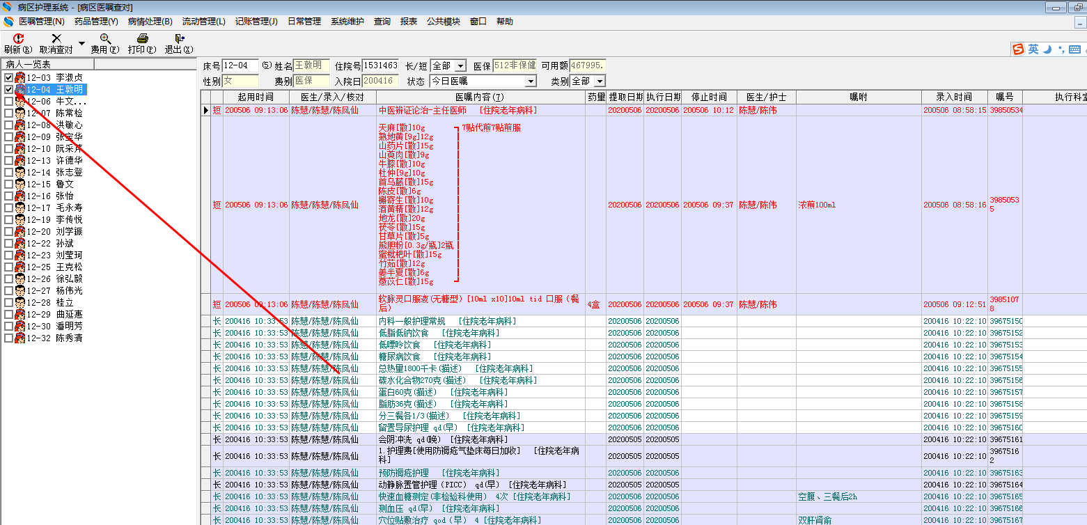Click the 刷新 refresh toolbar icon
This screenshot has height=525, width=1087.
(x=18, y=39)
